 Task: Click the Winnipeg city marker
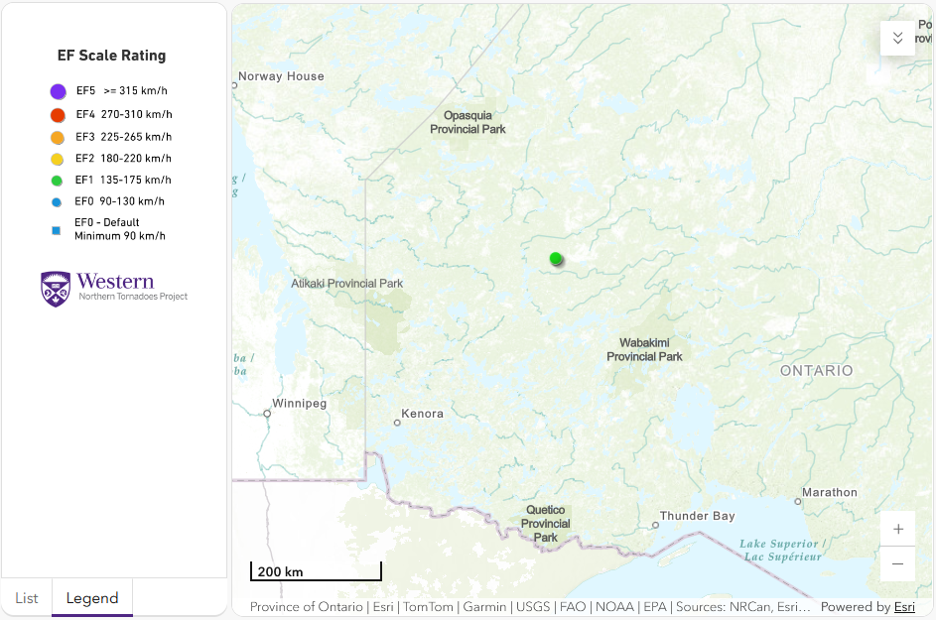[267, 414]
